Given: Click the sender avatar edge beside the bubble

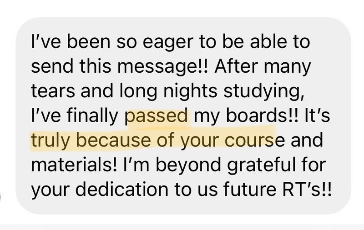Looking at the screenshot, I should click(x=1, y=197).
